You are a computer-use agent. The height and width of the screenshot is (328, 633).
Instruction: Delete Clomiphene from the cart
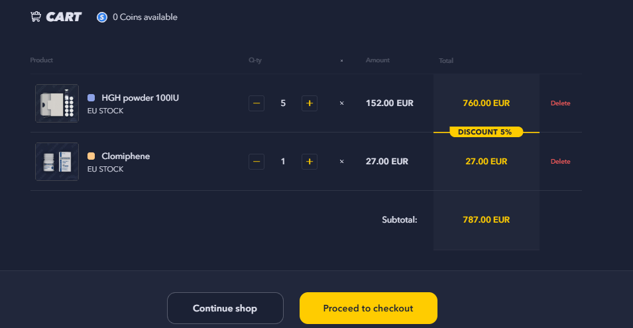point(560,162)
